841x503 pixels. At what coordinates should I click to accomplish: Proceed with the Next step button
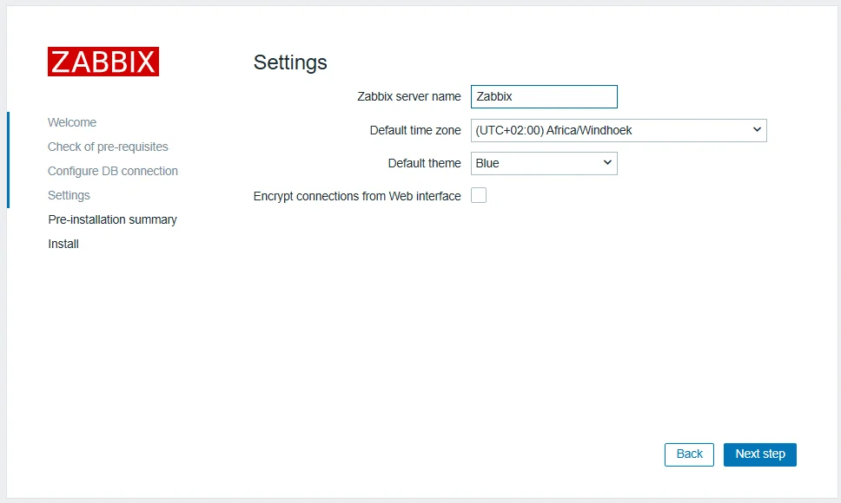coord(759,454)
